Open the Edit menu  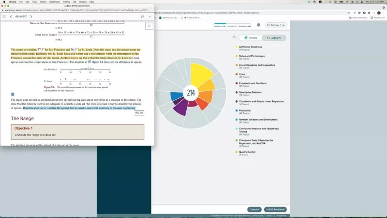tap(28, 2)
